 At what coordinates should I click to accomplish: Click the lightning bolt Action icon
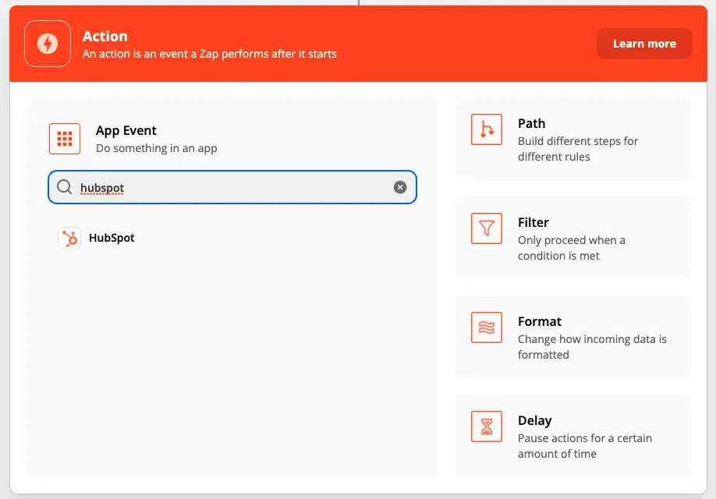coord(48,44)
